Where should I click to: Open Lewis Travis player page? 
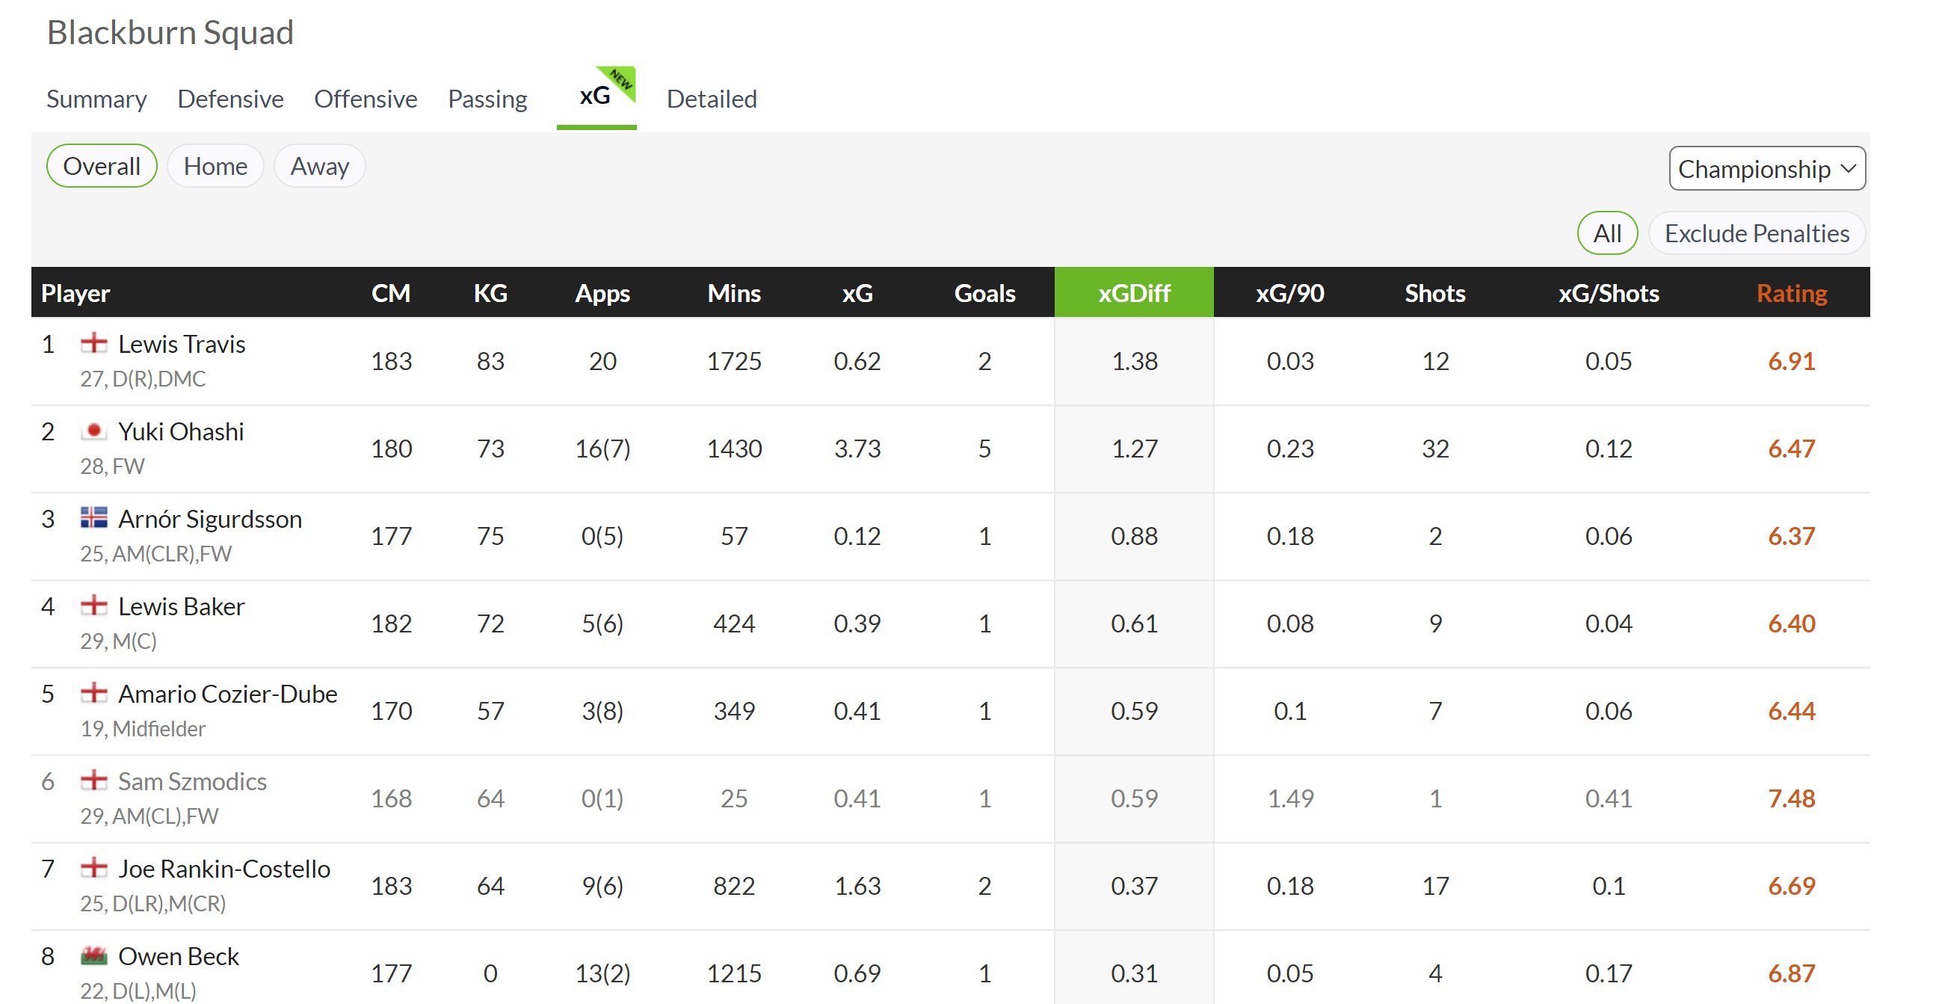click(x=182, y=344)
